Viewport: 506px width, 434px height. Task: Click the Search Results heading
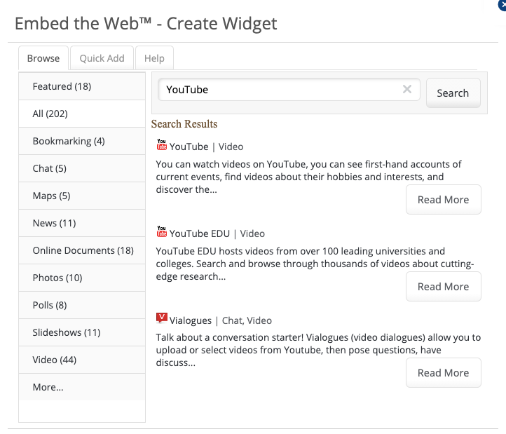coord(184,124)
